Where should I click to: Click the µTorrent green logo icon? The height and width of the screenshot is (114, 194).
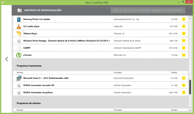[x=19, y=55]
